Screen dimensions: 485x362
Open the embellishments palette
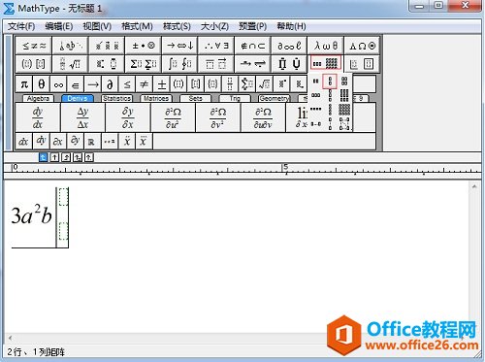107,46
